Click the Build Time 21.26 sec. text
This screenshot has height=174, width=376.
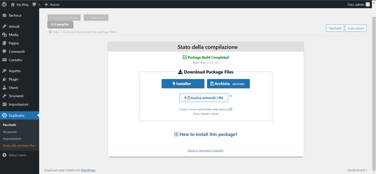pos(206,63)
